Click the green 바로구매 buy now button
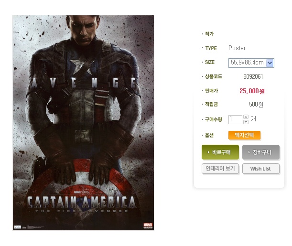The image size is (292, 246). (x=220, y=152)
